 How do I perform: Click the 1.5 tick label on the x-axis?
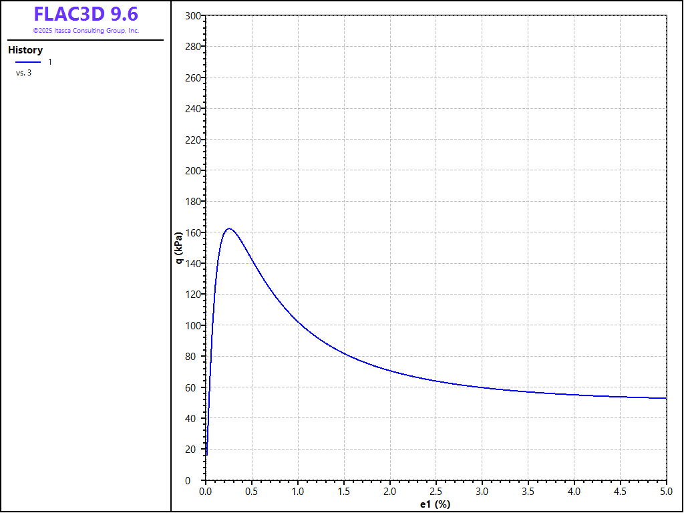click(x=344, y=492)
